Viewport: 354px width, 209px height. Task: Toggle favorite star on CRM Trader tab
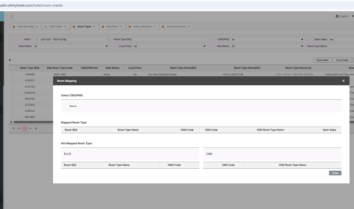pos(46,27)
